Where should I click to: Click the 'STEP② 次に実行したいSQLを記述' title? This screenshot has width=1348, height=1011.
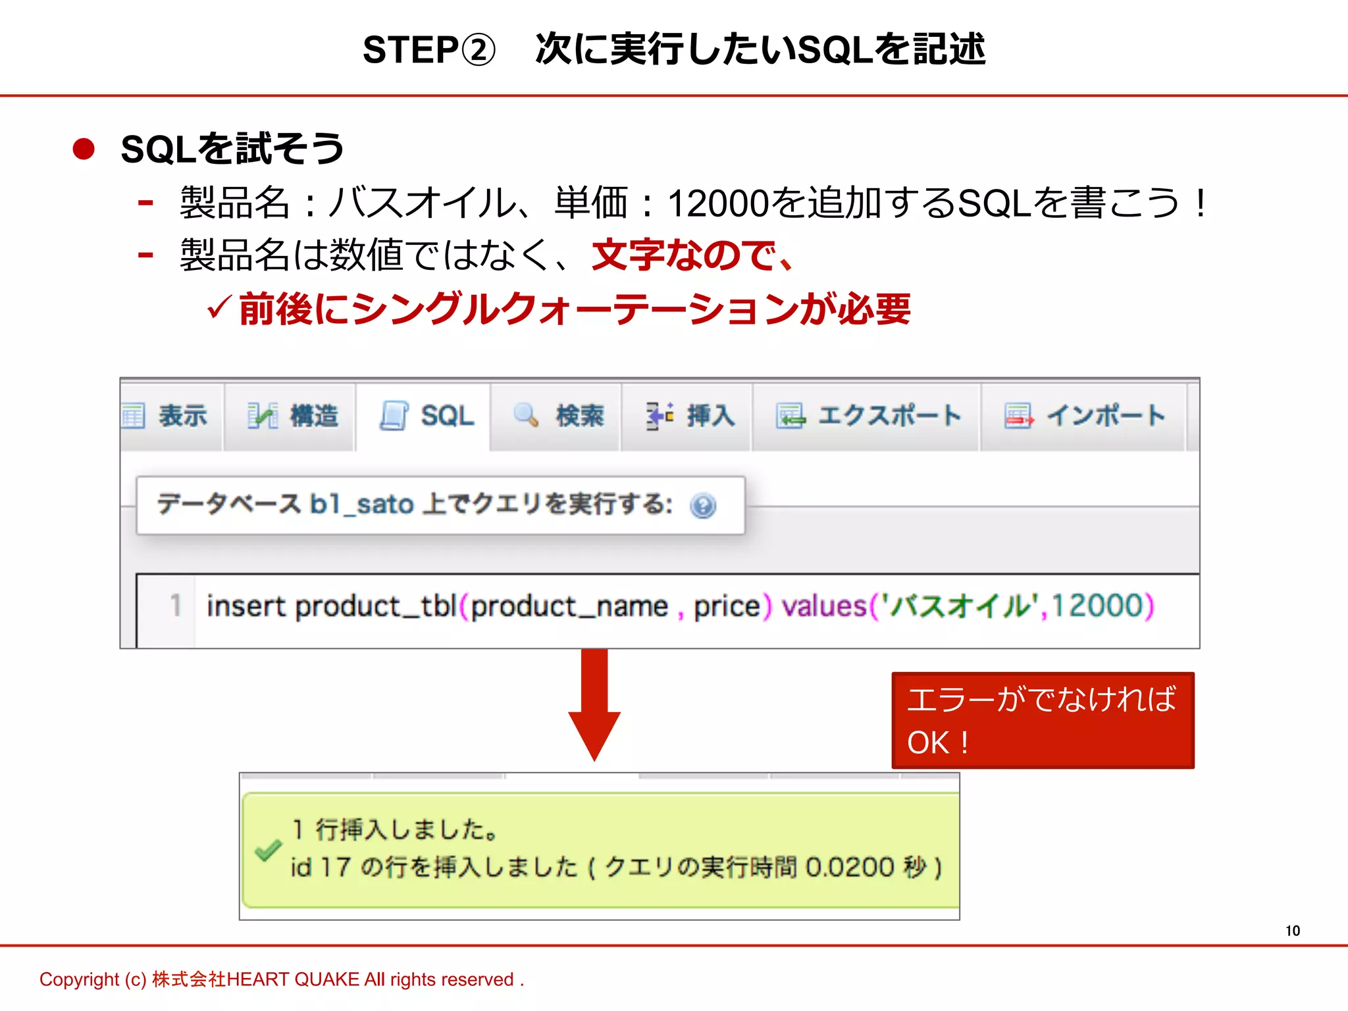(674, 49)
